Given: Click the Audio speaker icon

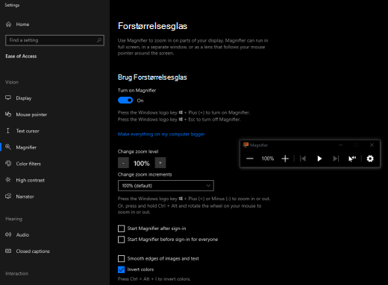Looking at the screenshot, I should point(8,234).
